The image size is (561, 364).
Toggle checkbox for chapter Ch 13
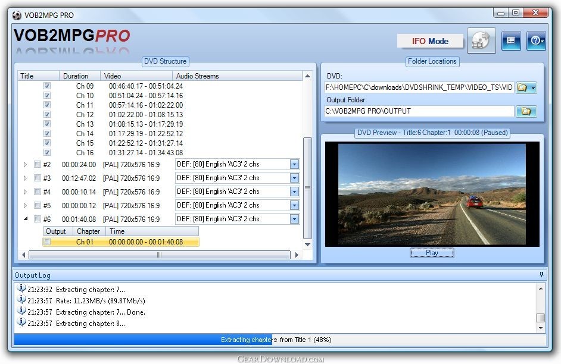[x=47, y=124]
